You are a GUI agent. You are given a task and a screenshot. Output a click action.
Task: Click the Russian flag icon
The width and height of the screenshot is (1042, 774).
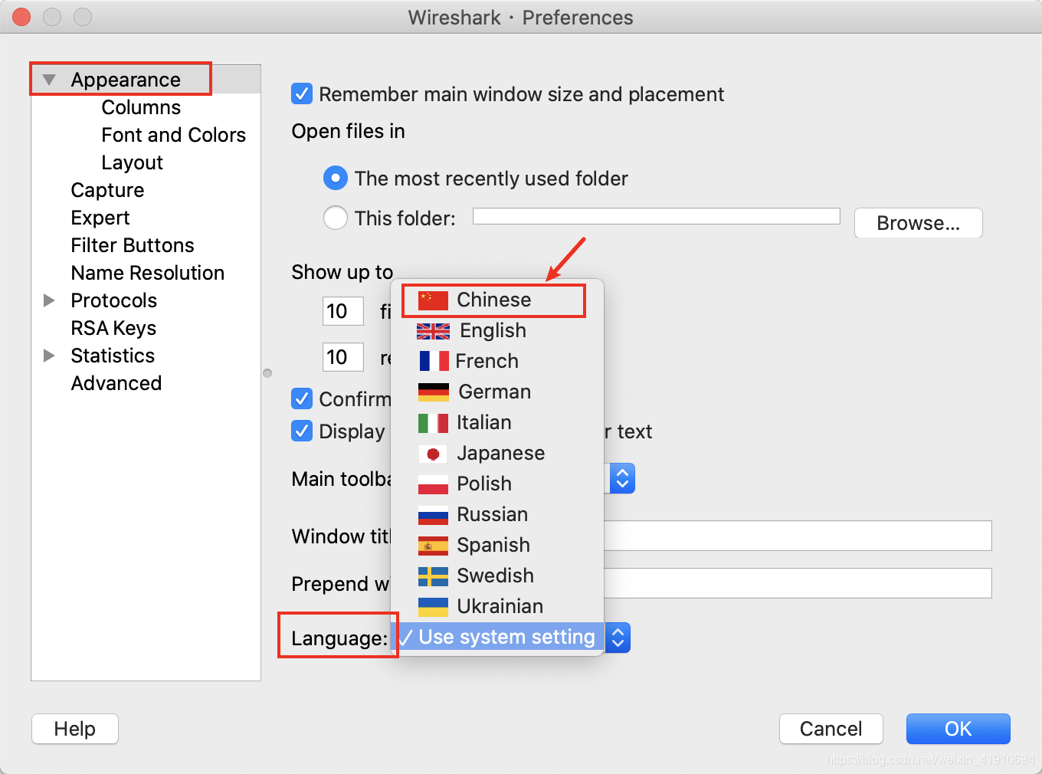click(x=433, y=515)
